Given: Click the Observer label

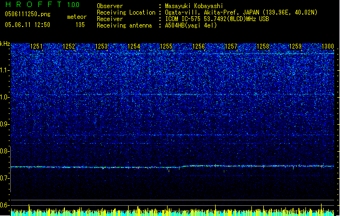Looking at the screenshot, I should point(110,6).
